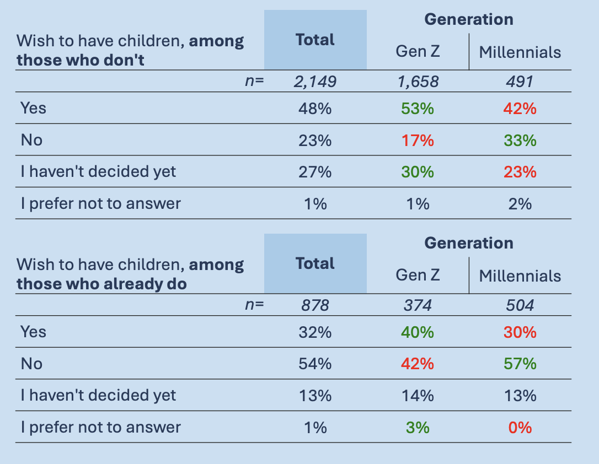Select the 878 total sample size

click(315, 305)
